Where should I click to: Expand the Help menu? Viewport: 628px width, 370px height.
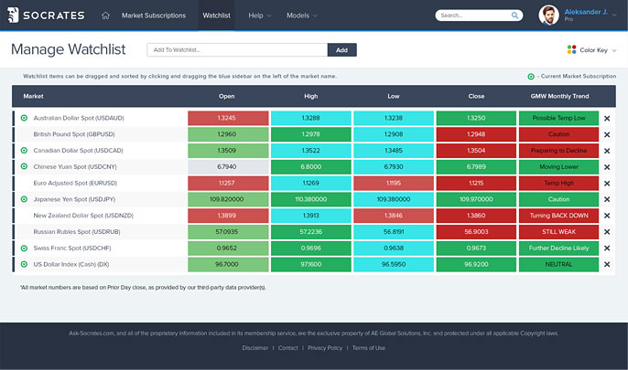coord(260,16)
